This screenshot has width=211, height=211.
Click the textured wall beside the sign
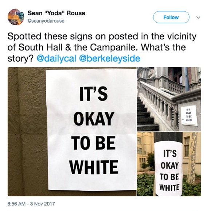[27, 131]
